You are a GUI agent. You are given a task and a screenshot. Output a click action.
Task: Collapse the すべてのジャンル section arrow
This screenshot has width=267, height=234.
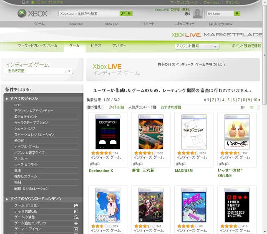[7, 99]
